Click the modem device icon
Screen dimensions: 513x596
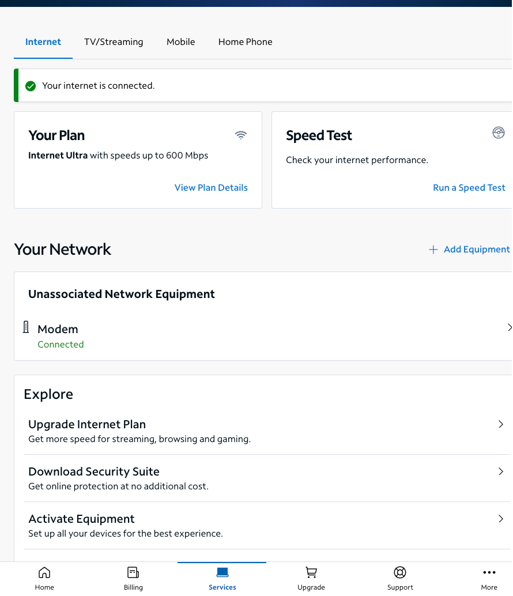[x=26, y=327]
